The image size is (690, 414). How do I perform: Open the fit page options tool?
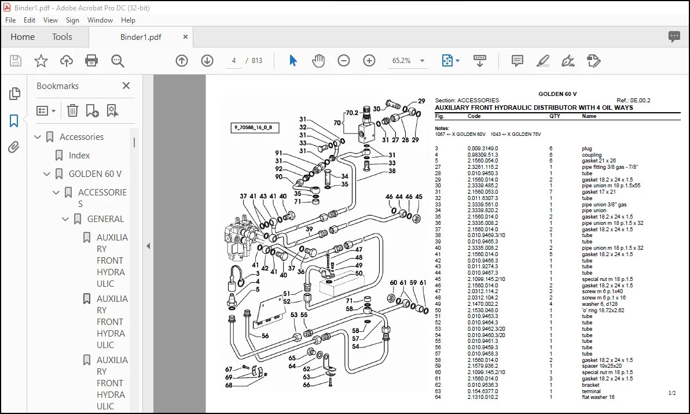tap(450, 61)
